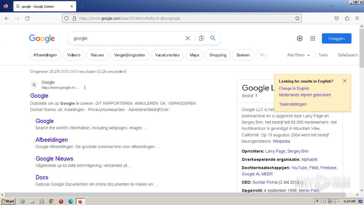Open the YouTube subsidiary link

(x=299, y=168)
